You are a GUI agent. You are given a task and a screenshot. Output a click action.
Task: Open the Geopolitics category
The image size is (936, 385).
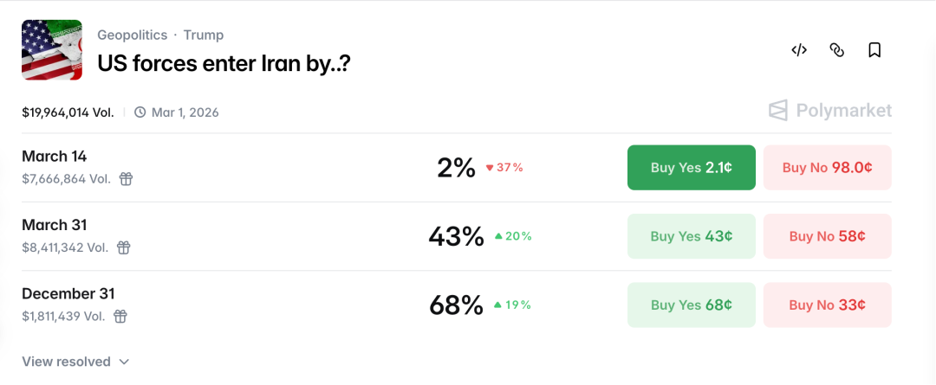(x=131, y=35)
